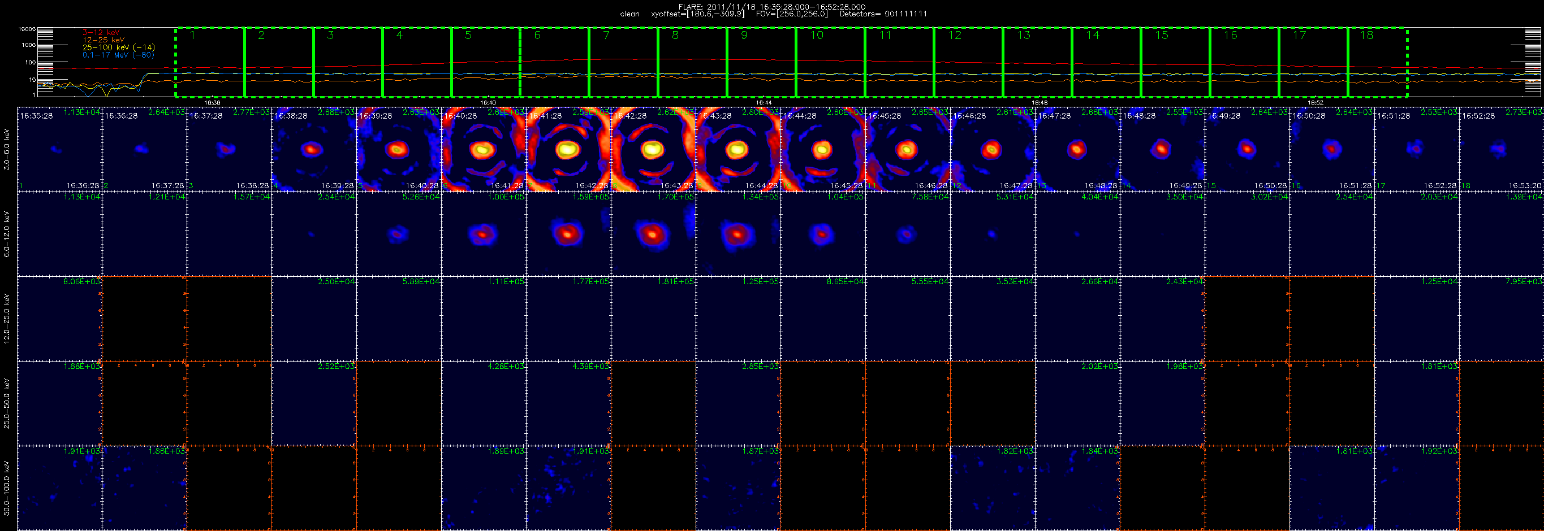This screenshot has height=531, width=1544.
Task: Open the 6.0-12.0 keV image with peak 7.58E+04
Action: [x=908, y=234]
